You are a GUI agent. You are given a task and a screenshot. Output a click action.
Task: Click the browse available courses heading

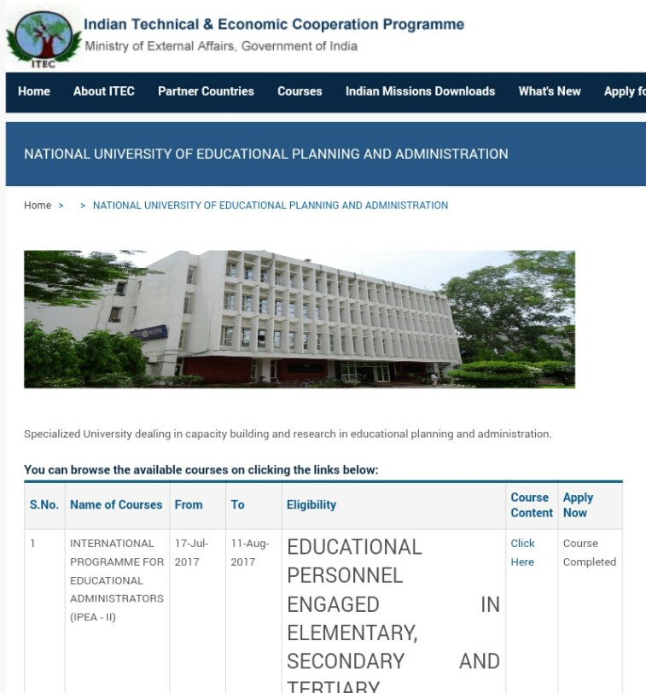click(x=201, y=469)
